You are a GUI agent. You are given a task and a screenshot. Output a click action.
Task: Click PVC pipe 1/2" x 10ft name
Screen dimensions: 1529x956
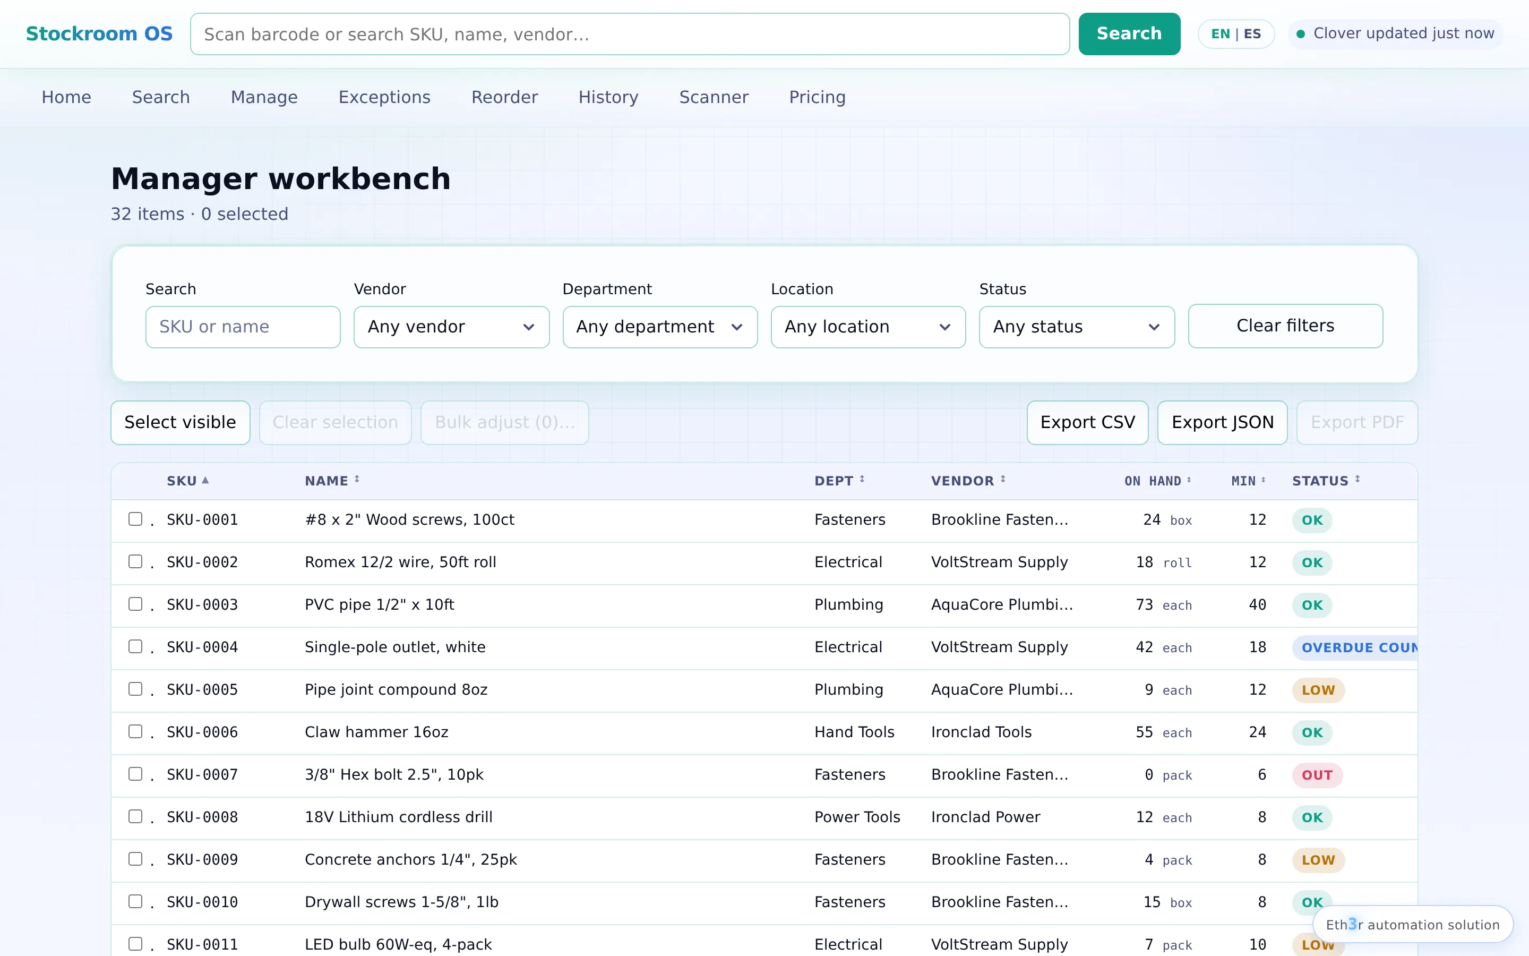pos(379,604)
